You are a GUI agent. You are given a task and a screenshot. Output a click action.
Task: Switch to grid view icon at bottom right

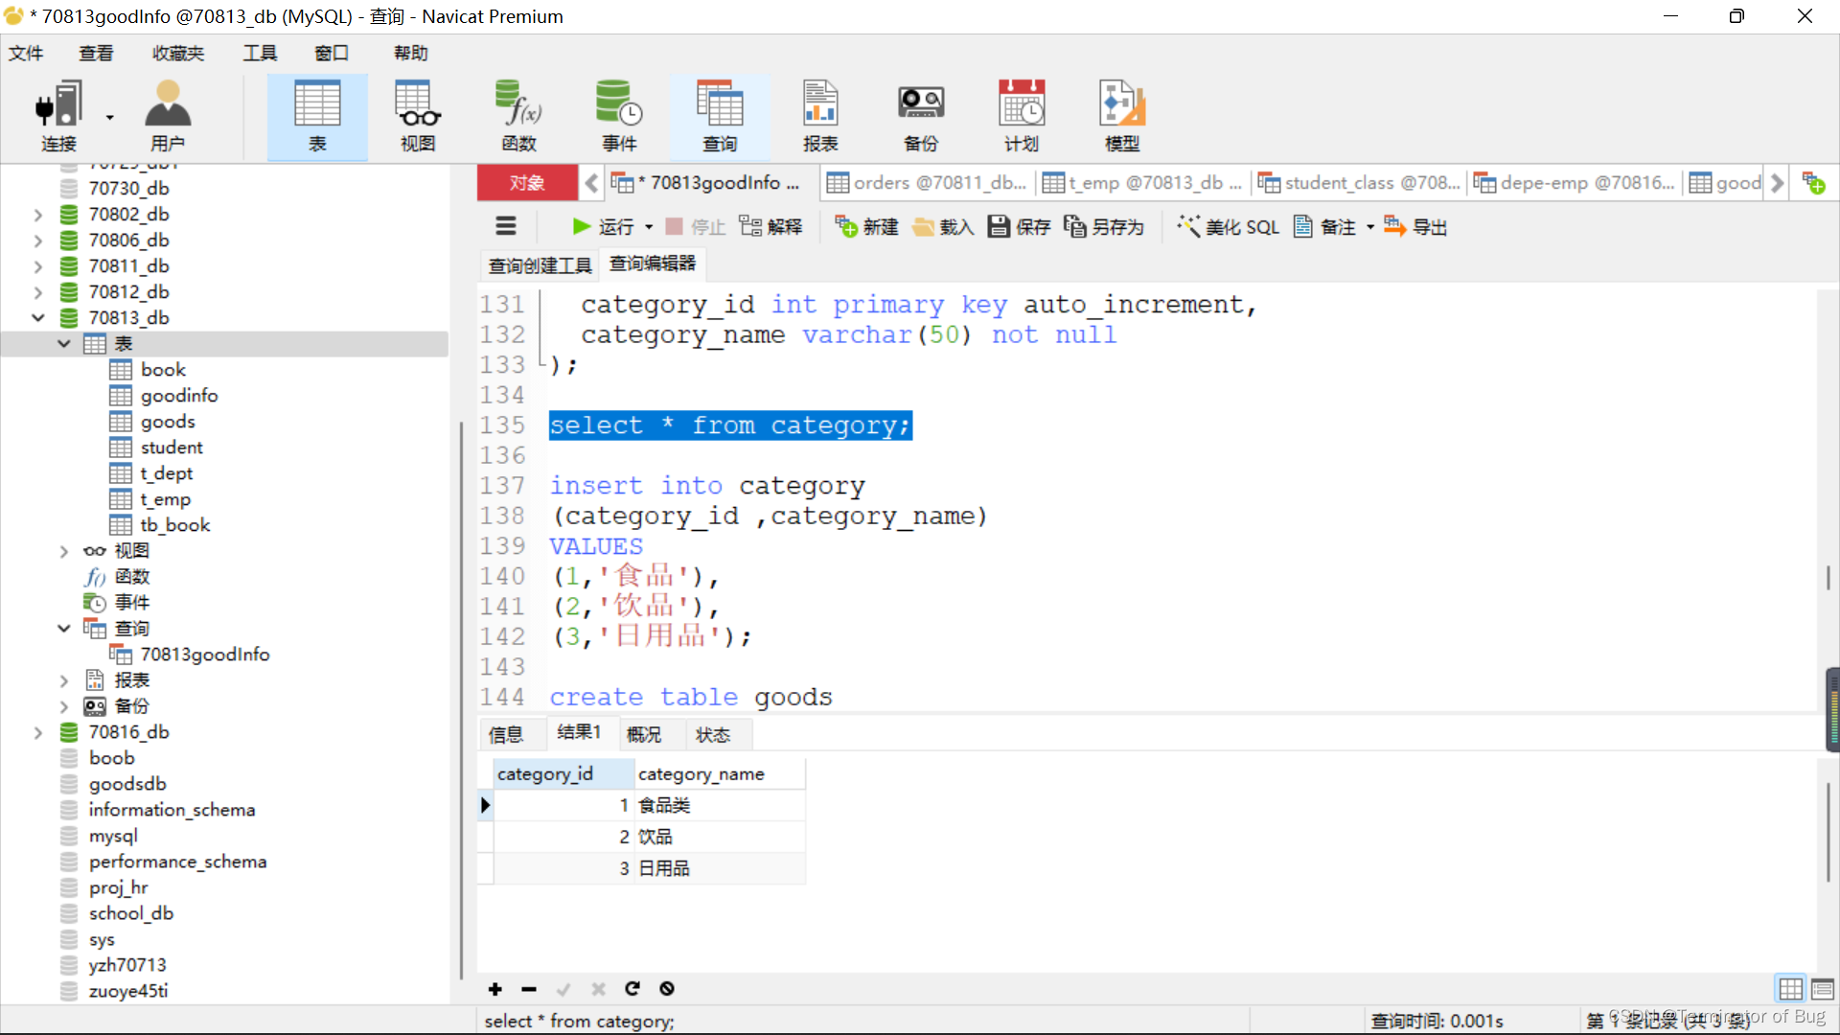[1790, 989]
